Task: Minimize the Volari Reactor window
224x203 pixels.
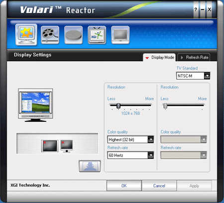Action: (x=203, y=9)
